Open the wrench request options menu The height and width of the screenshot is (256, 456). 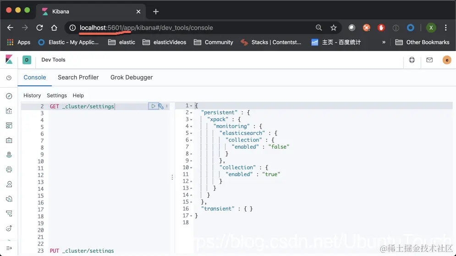click(x=161, y=106)
